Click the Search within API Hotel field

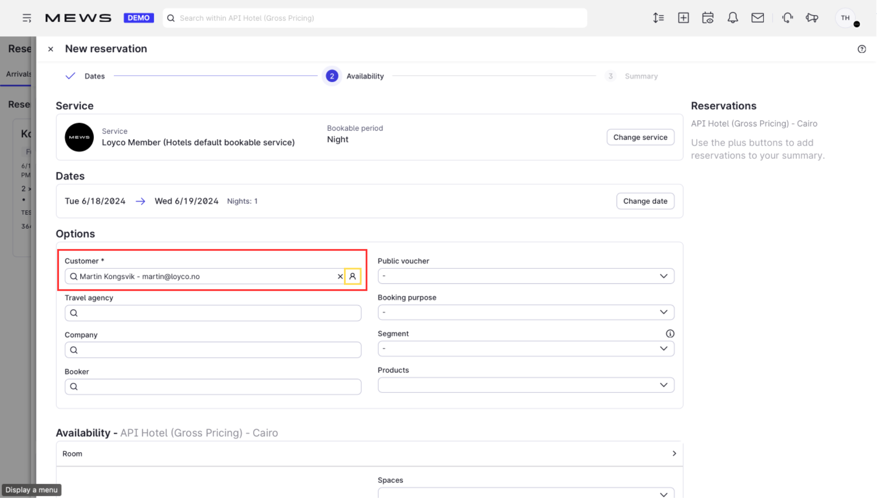point(375,18)
